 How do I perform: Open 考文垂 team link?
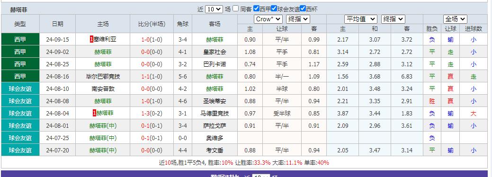pyautogui.click(x=215, y=150)
